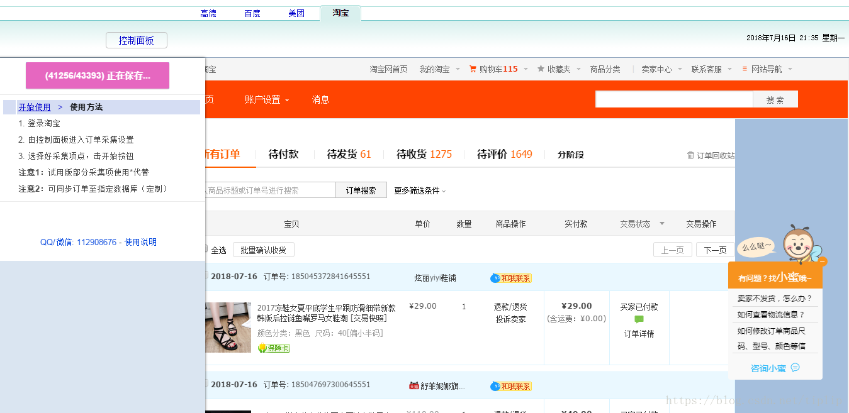The height and width of the screenshot is (413, 849).
Task: Click the 小蜜 bee mascot
Action: coord(801,243)
